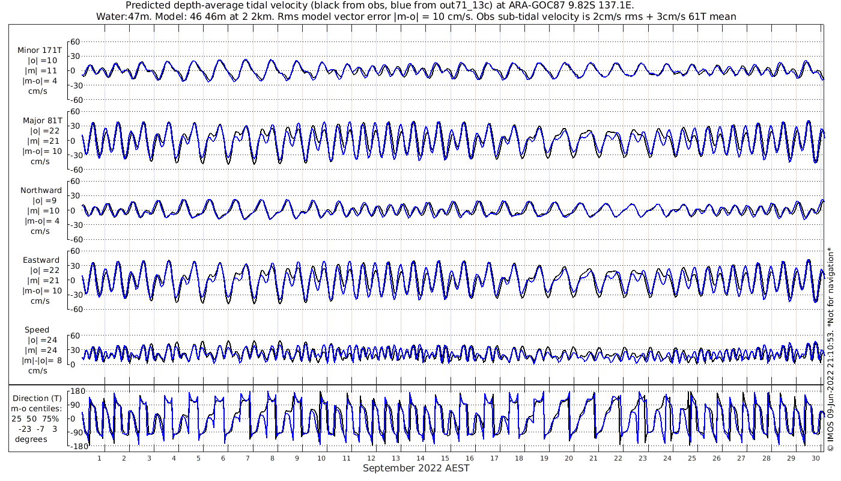Click day tick label '12' on the x-axis
Image resolution: width=841 pixels, height=481 pixels.
(x=371, y=458)
